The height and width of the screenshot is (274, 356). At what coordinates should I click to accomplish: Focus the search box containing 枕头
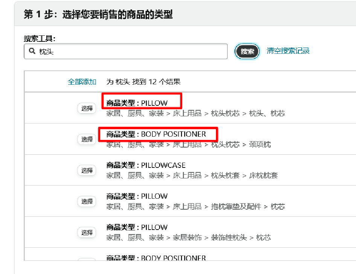point(132,52)
